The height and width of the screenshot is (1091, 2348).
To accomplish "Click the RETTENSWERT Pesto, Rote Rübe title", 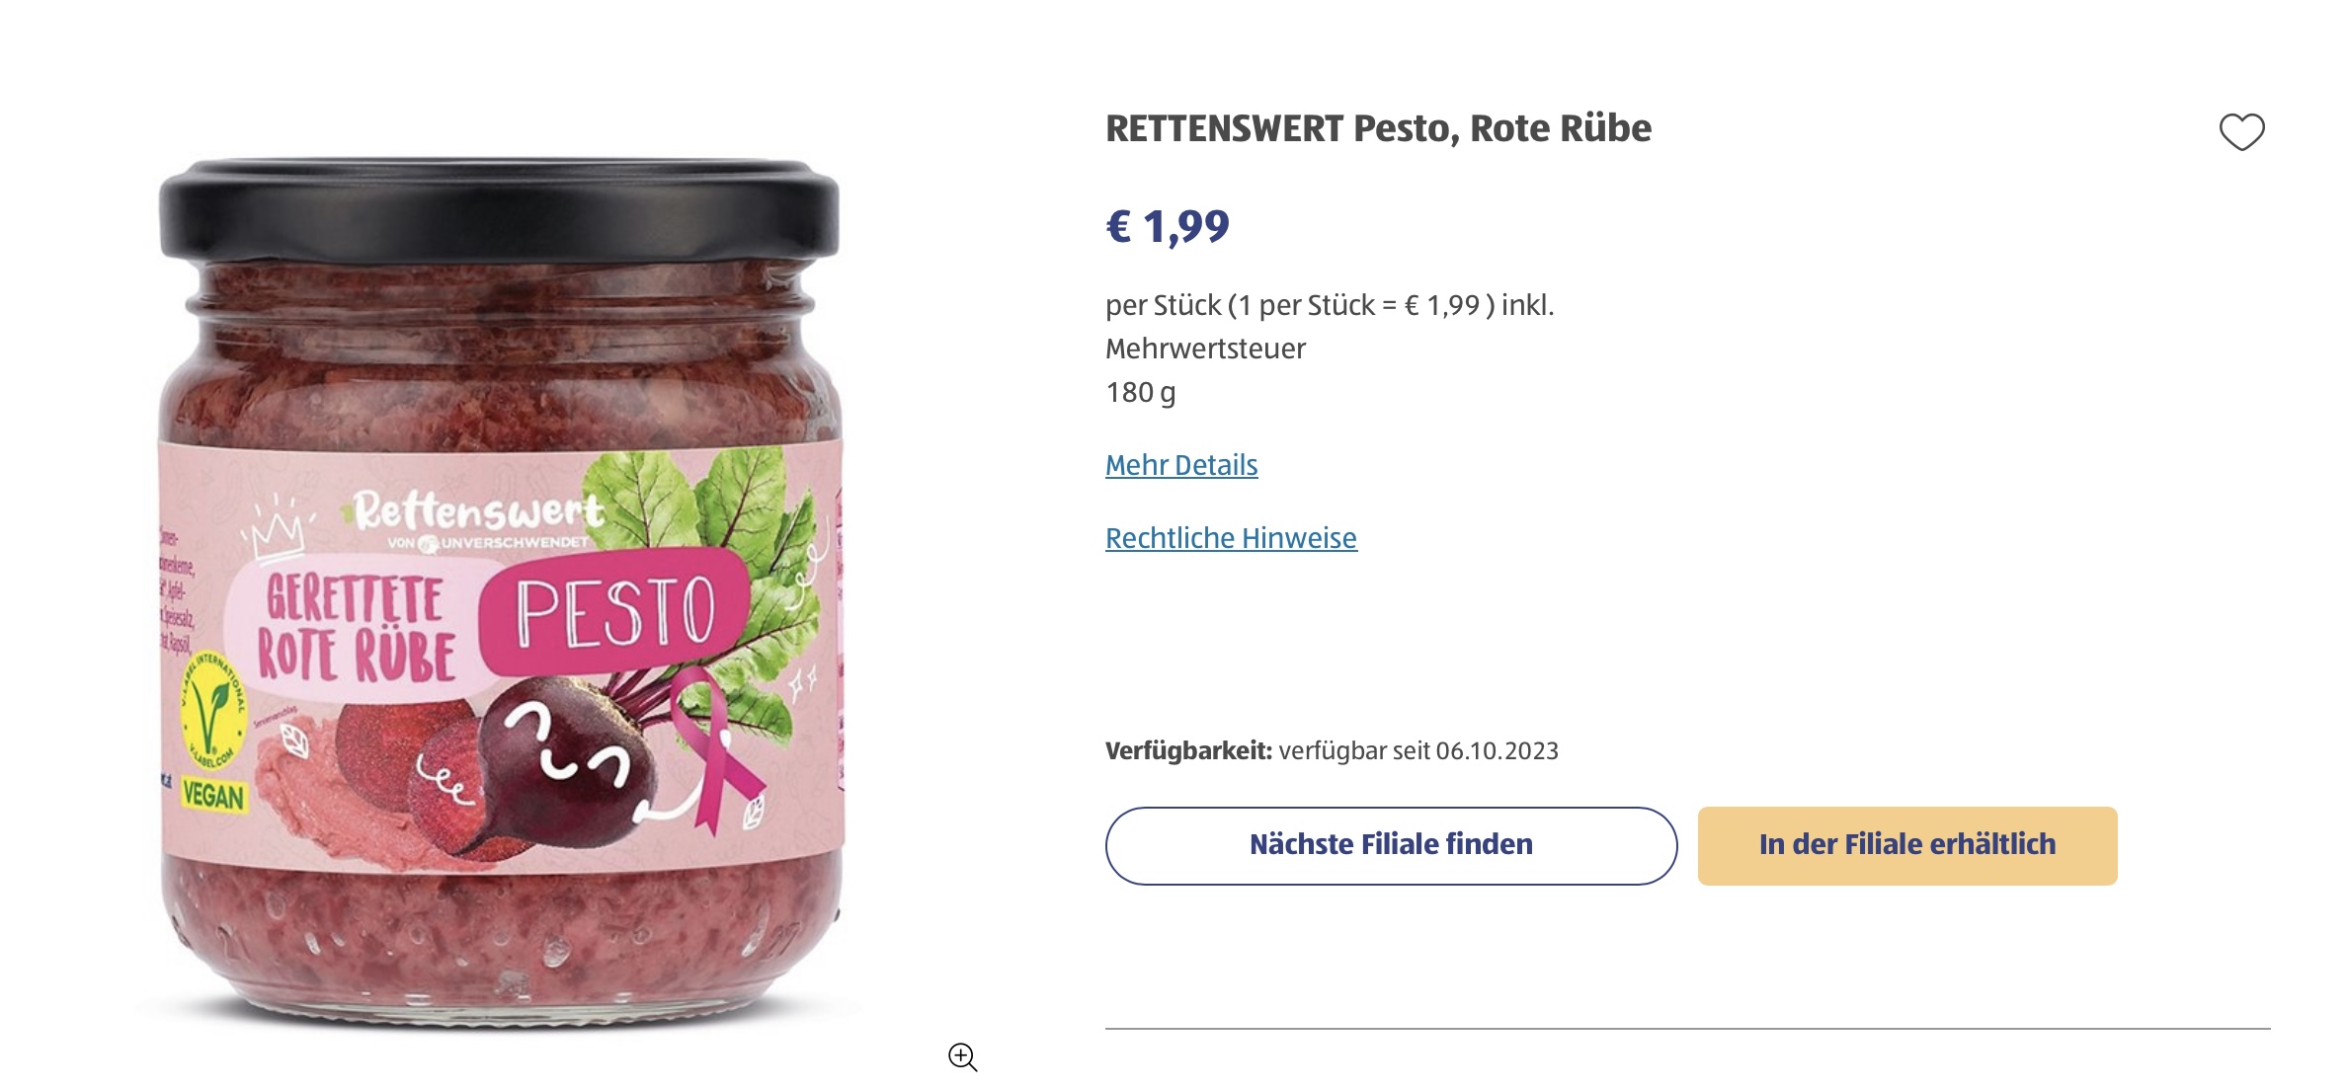I will pyautogui.click(x=1378, y=128).
